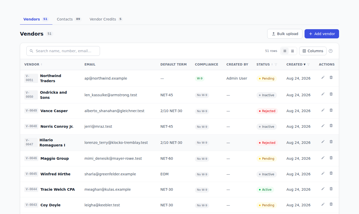The image size is (359, 214).
Task: Click the Active status badge for Tracie Welch
Action: tap(265, 190)
